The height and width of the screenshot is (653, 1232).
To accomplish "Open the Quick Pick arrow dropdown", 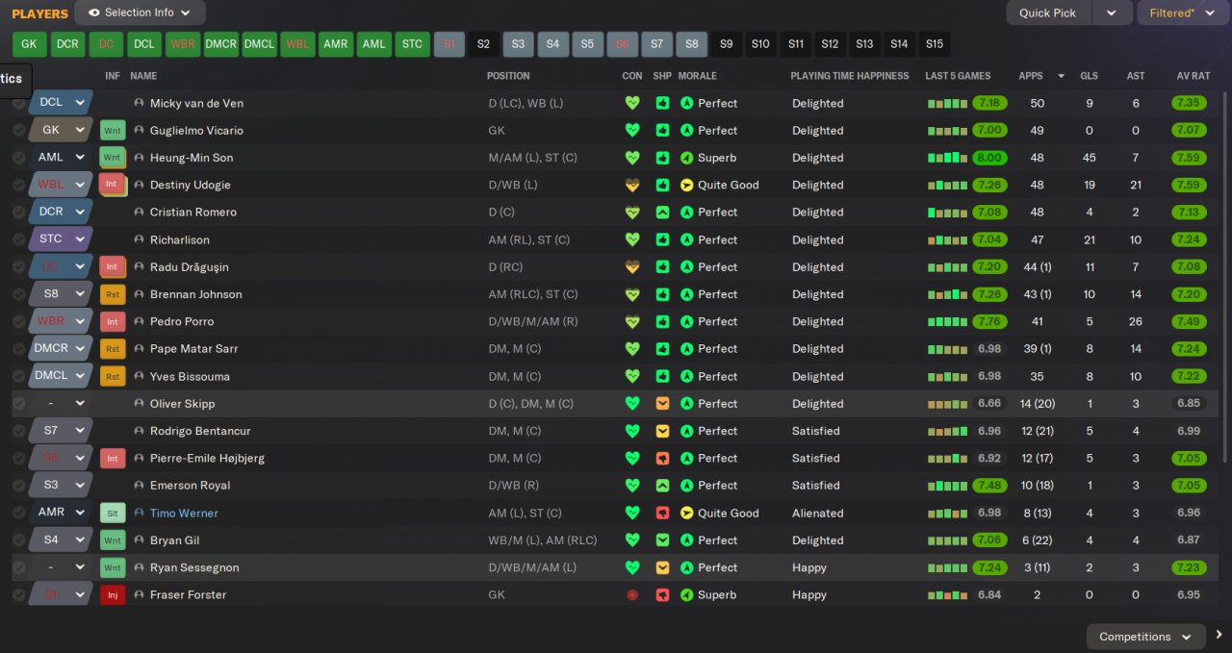I will point(1112,13).
